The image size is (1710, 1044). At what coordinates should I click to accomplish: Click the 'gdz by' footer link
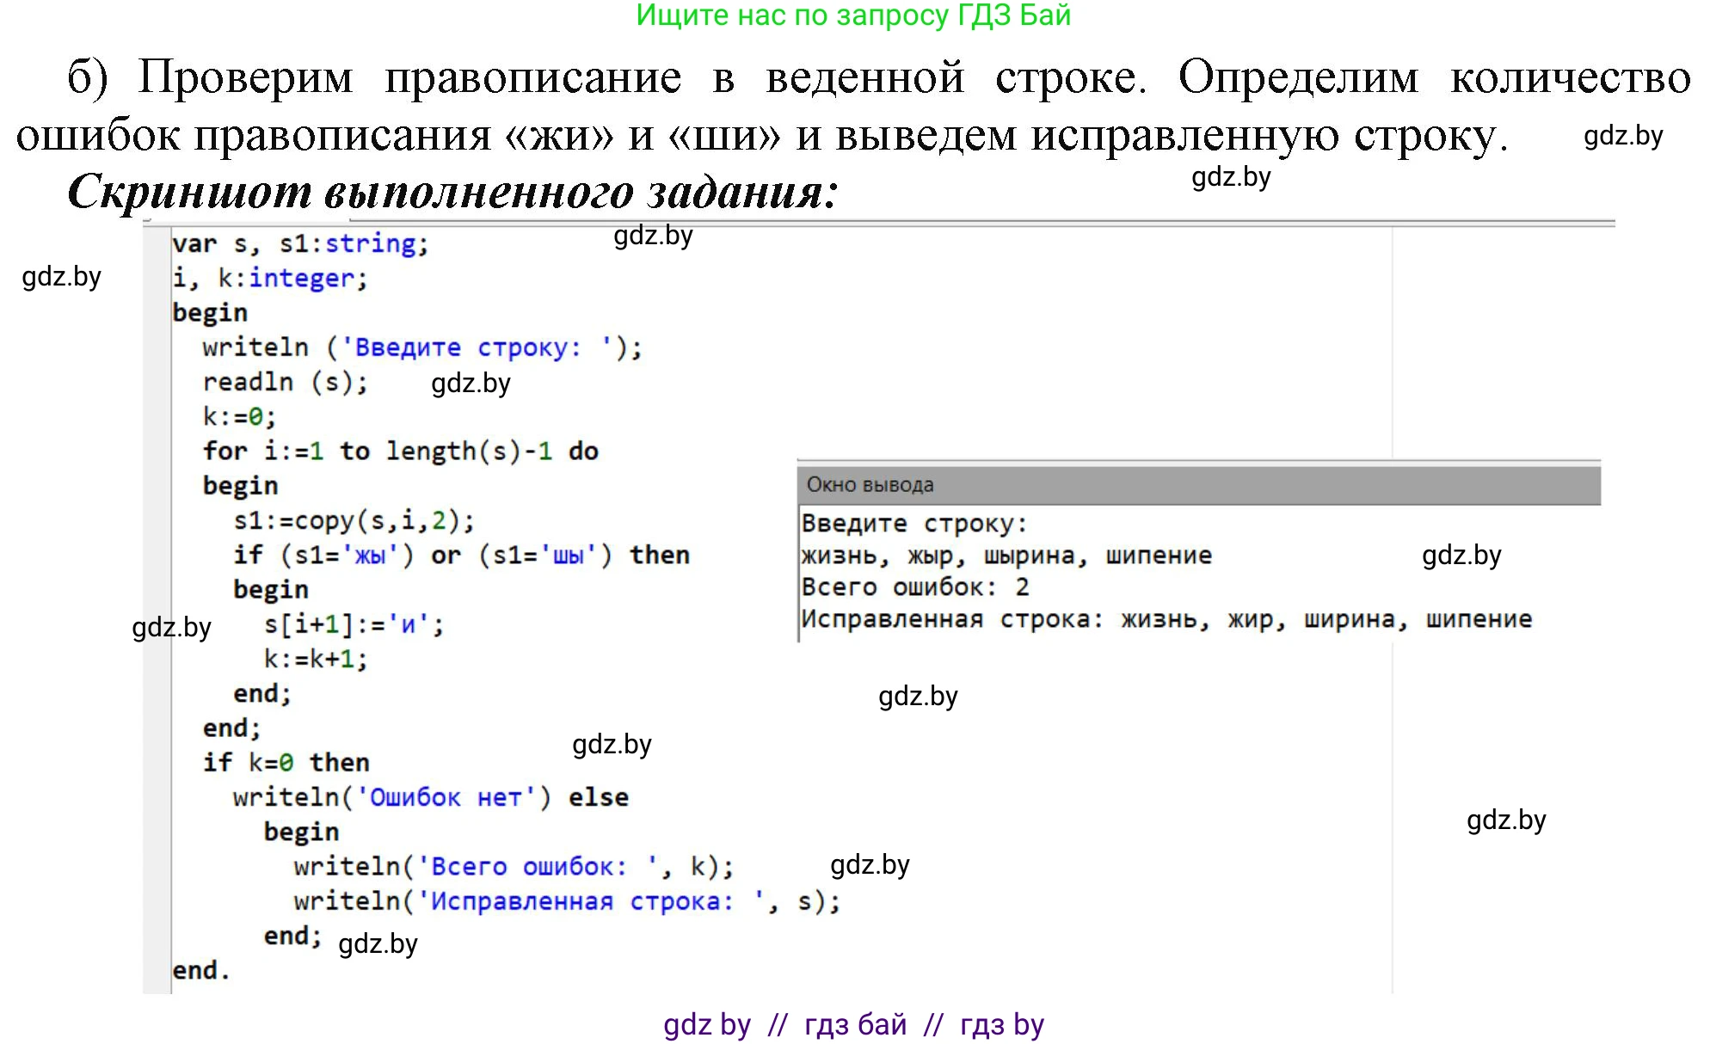705,1024
